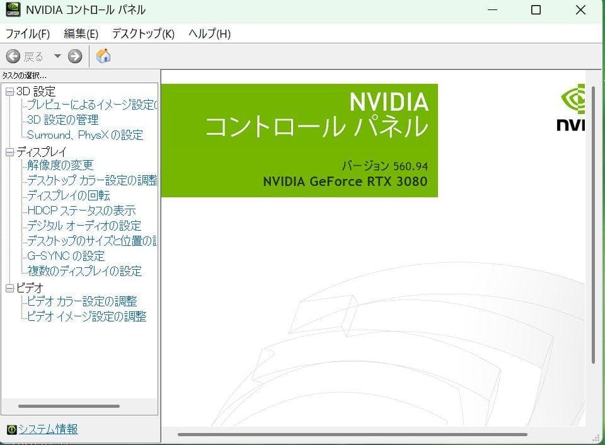This screenshot has width=605, height=445.
Task: Click the ディスプレイ category label
Action: click(x=42, y=152)
